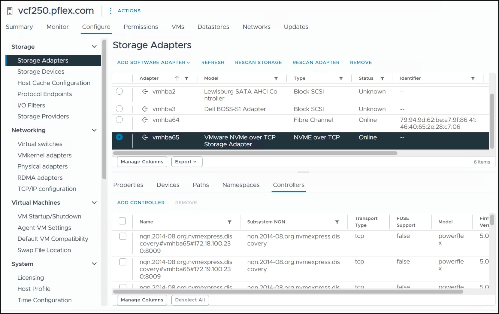Viewport: 499px width, 314px height.
Task: Click the controllers table horizontal scrollbar
Action: click(288, 291)
